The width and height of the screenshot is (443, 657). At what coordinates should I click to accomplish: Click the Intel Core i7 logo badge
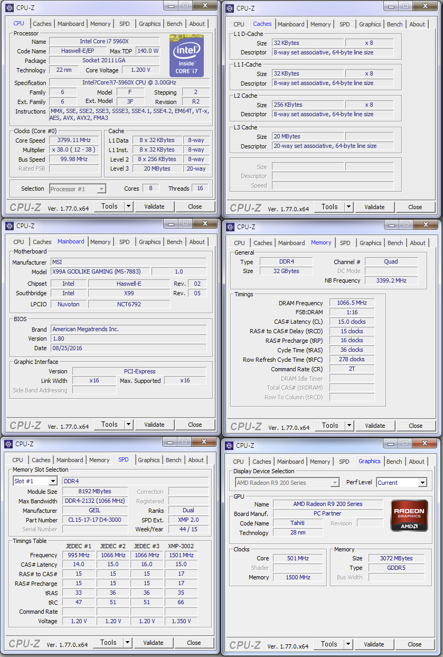(x=186, y=56)
